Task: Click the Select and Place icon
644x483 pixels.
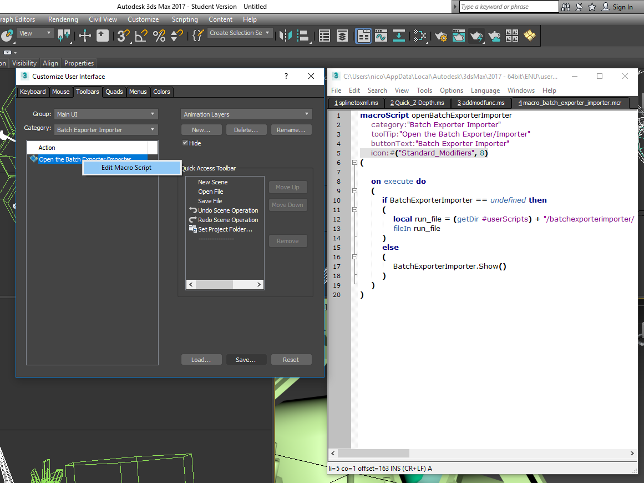Action: click(x=7, y=36)
